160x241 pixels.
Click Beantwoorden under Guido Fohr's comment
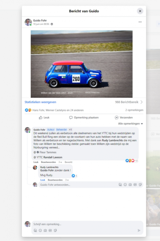pyautogui.click(x=48, y=162)
